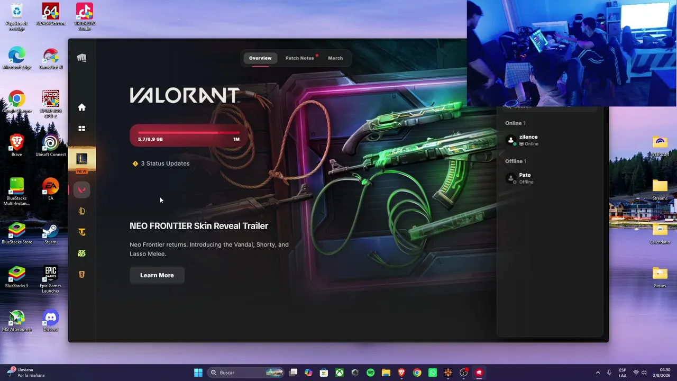Screen dimensions: 677x381
Task: Select the Papelera de reciclaje desktop icon
Action: click(x=17, y=17)
